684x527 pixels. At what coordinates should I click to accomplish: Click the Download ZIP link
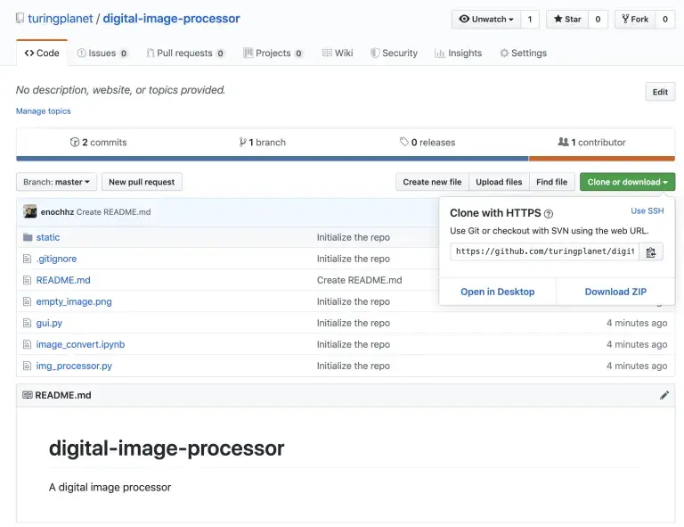(x=615, y=292)
